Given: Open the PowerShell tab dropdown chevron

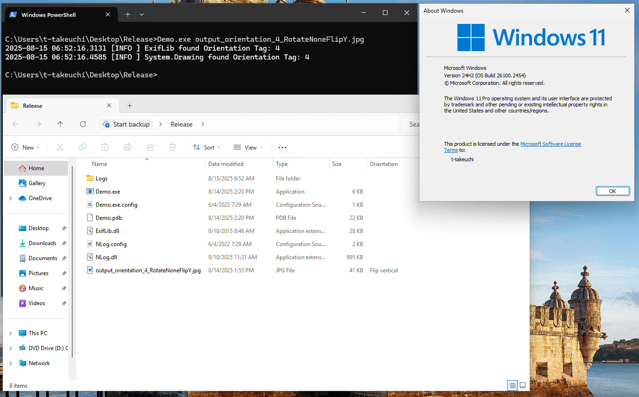Looking at the screenshot, I should (142, 15).
